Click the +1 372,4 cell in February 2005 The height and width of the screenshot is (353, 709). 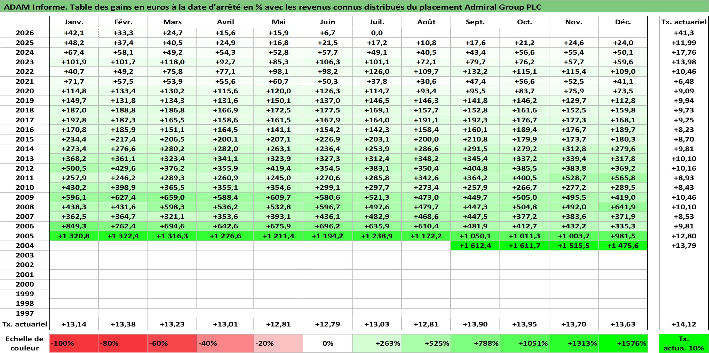[x=123, y=236]
